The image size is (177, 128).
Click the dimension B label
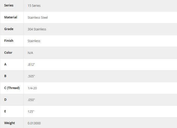pyautogui.click(x=5, y=76)
